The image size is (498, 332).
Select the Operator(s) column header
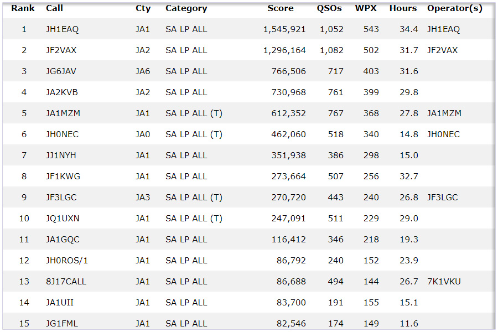pyautogui.click(x=454, y=8)
